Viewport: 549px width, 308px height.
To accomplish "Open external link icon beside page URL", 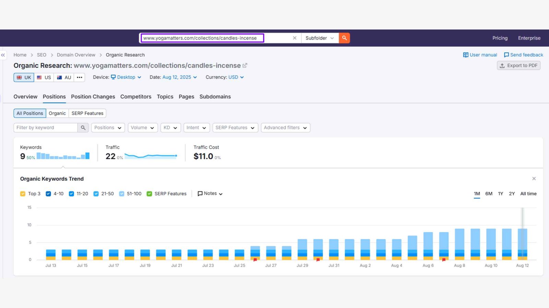I will click(x=245, y=65).
